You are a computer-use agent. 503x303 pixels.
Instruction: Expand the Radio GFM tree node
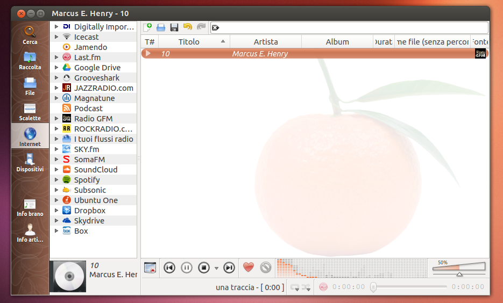coord(56,119)
